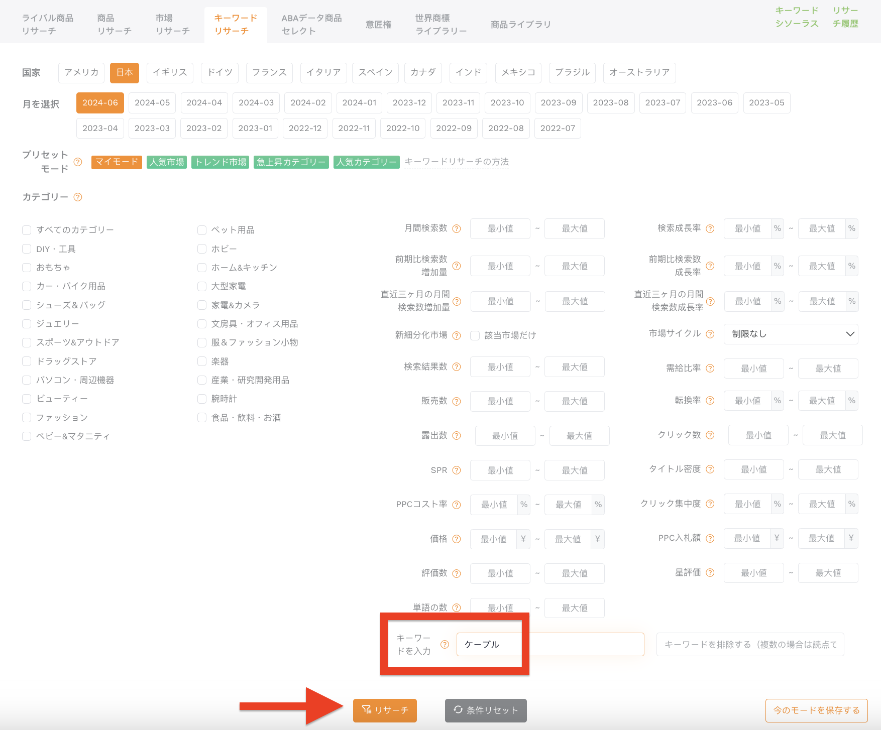Click 月間検索数 最小値 field
The height and width of the screenshot is (730, 881).
(500, 228)
